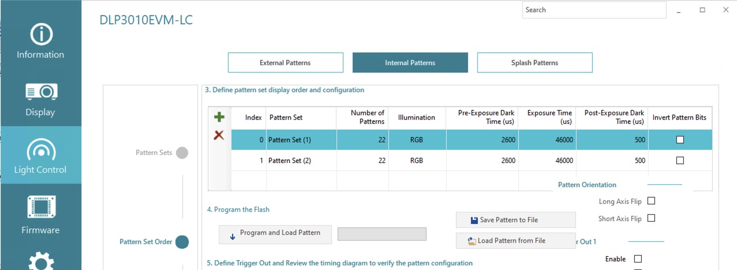This screenshot has height=270, width=737.
Task: Tick the Trigger Out 1 Enable checkbox
Action: [638, 259]
